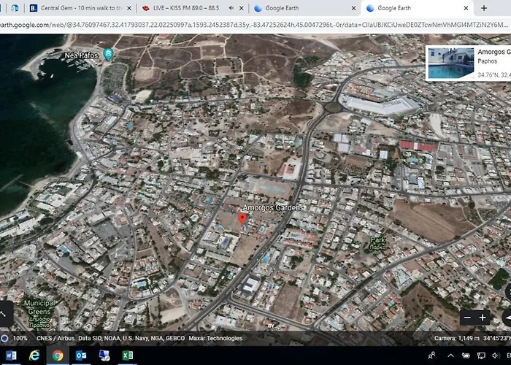Viewport: 511px width, 365px height.
Task: Click the measure tool on left edge
Action: (5, 314)
